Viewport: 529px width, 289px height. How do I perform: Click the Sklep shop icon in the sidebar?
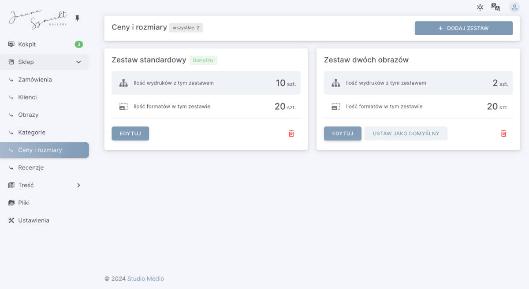click(x=11, y=62)
